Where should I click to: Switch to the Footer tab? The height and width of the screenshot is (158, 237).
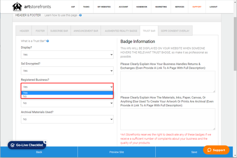point(40,31)
